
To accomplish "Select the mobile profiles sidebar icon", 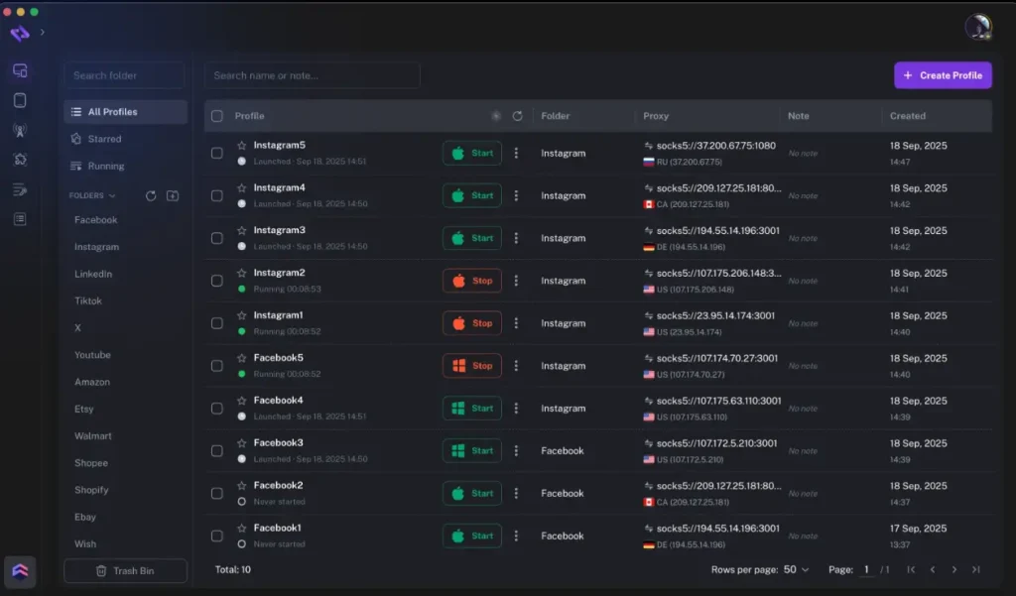I will [x=20, y=100].
